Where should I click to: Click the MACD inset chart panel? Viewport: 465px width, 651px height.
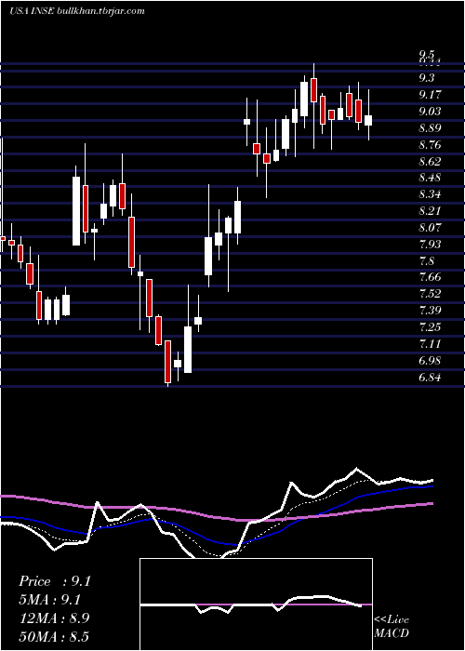click(x=256, y=604)
